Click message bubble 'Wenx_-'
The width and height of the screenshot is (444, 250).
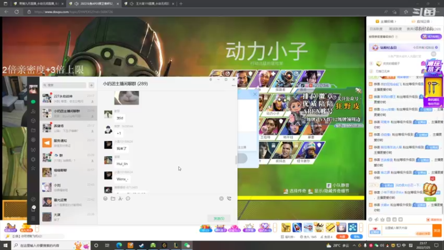point(122,179)
